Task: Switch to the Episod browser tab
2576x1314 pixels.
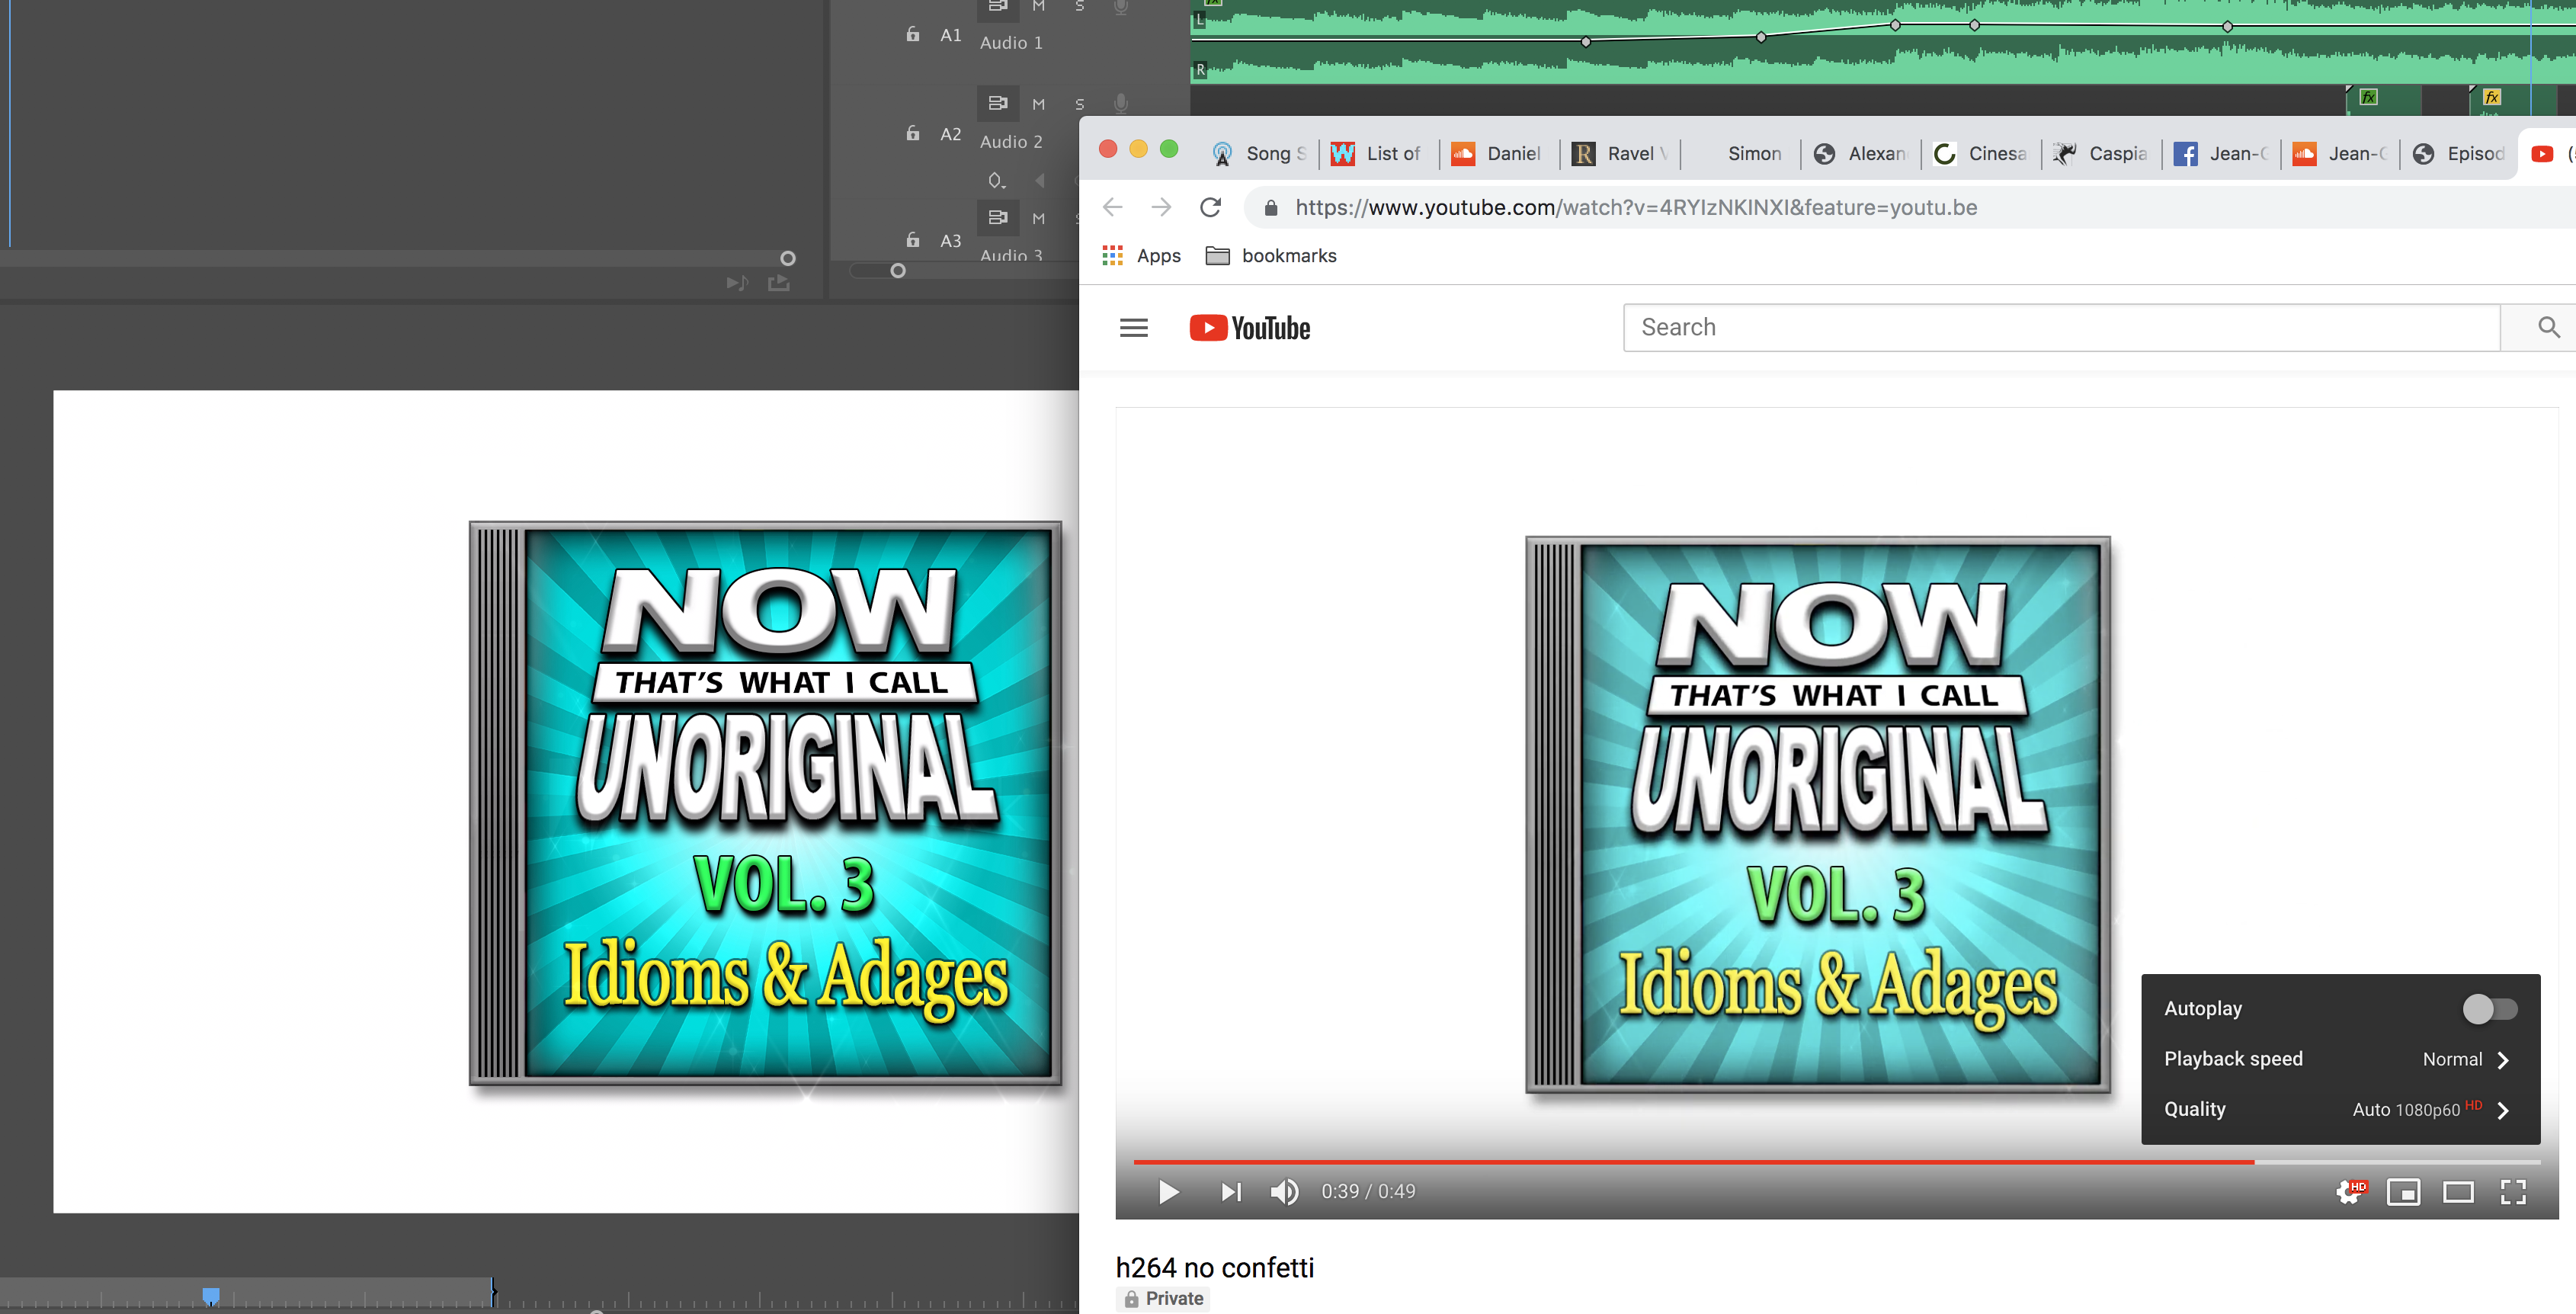Action: point(2458,154)
